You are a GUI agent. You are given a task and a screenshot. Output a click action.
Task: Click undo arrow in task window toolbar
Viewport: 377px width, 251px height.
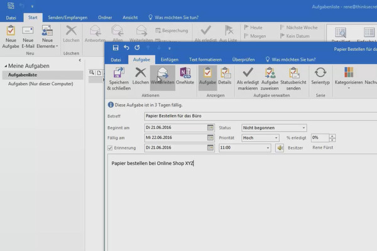point(126,48)
